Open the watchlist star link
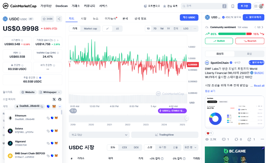266x163 pixels. (x=170, y=6)
